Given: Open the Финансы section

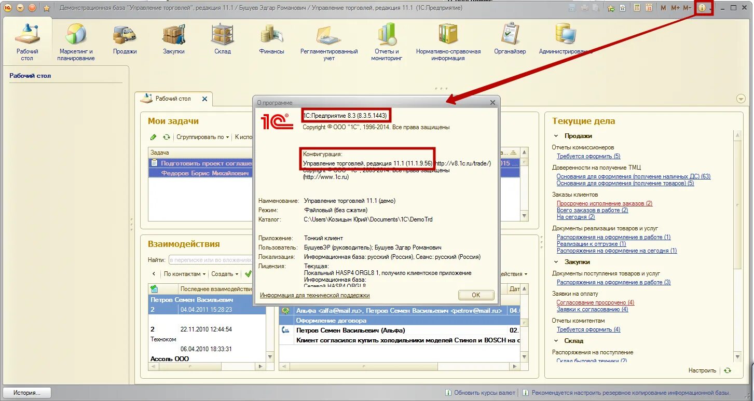Looking at the screenshot, I should 272,39.
